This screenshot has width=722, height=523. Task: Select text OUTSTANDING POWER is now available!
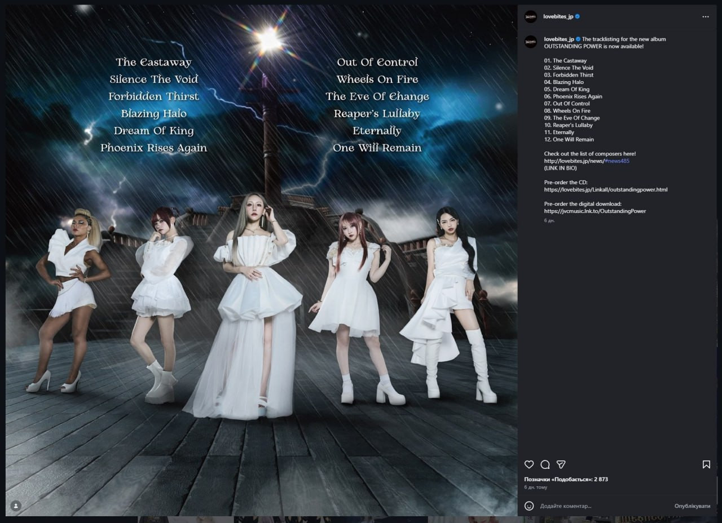(593, 46)
